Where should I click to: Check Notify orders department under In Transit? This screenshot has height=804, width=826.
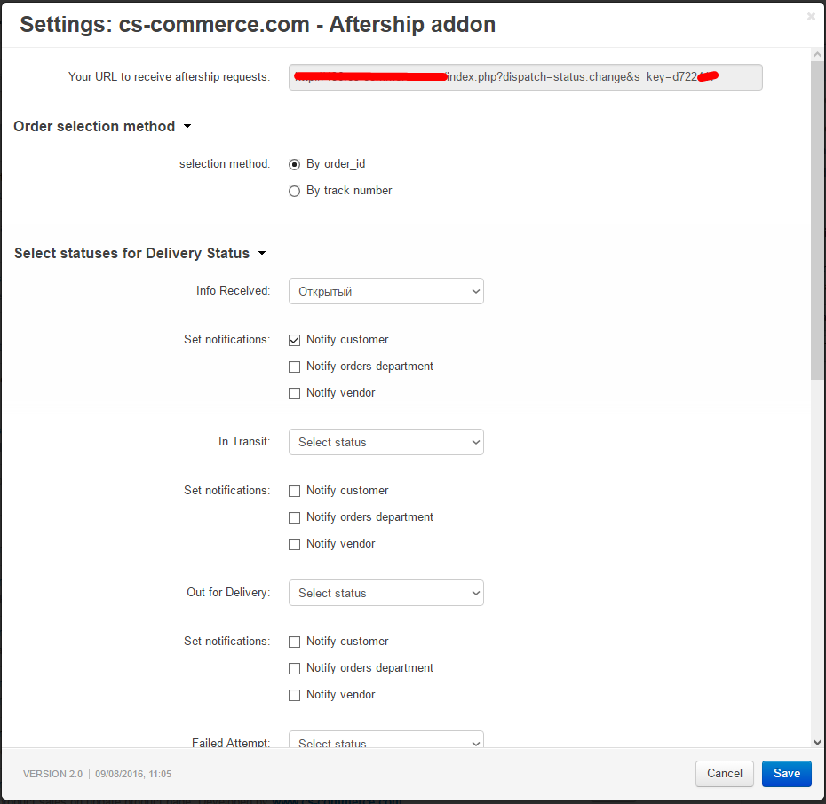click(x=295, y=517)
